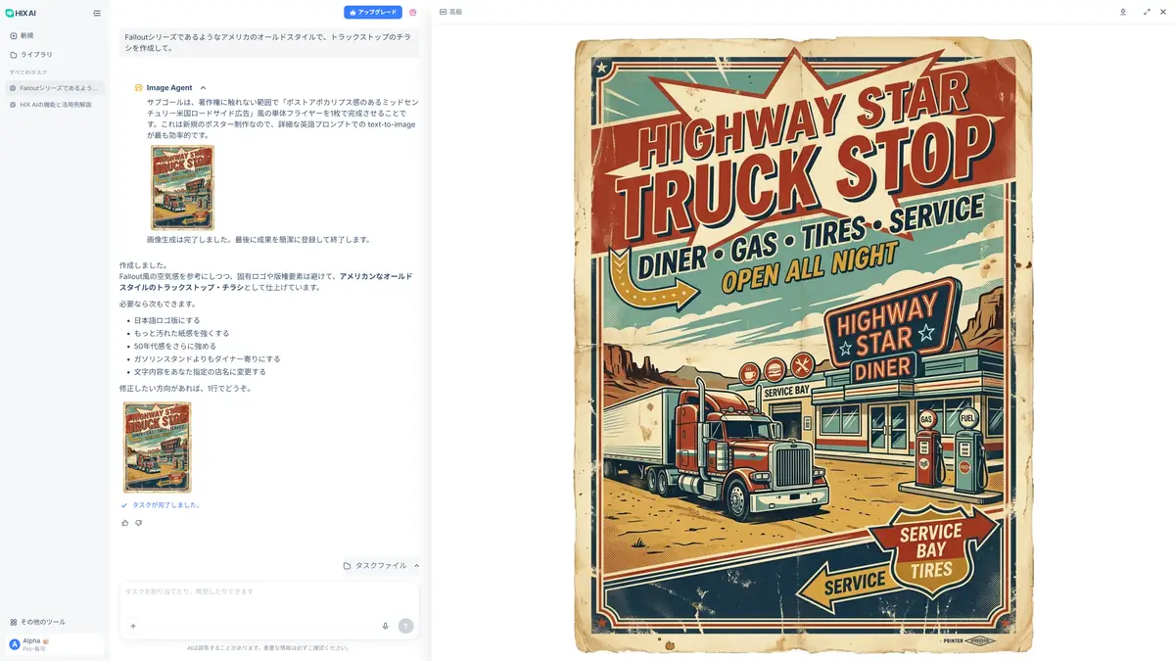Click the アップグレード button
The image size is (1175, 661).
[373, 12]
